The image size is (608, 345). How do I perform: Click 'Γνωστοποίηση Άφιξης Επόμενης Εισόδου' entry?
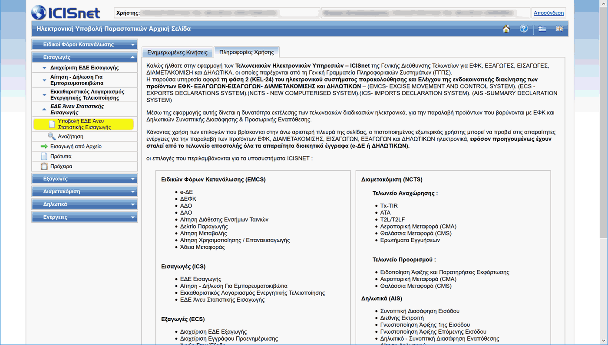click(433, 332)
